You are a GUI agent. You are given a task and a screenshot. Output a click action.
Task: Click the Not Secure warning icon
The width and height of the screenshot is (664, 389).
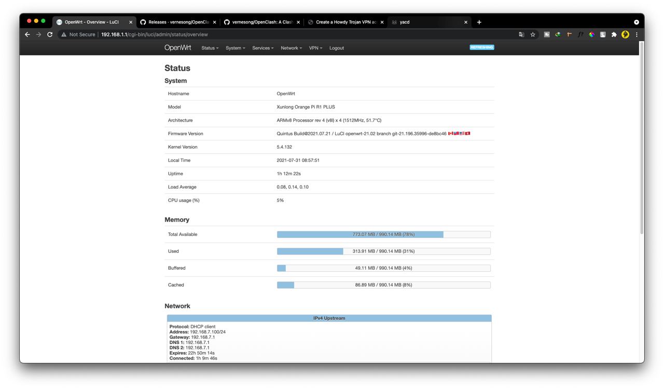pyautogui.click(x=64, y=35)
